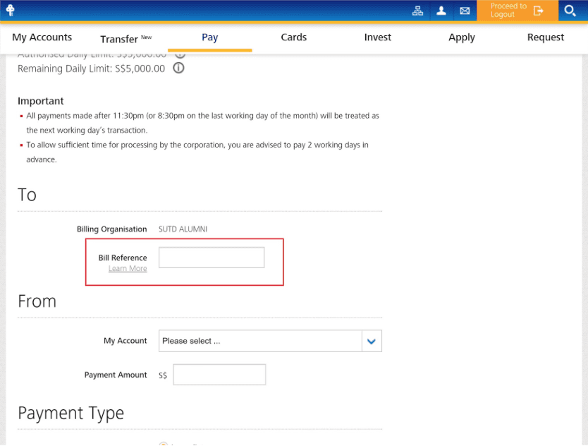Expand the My Account dropdown

(270, 341)
